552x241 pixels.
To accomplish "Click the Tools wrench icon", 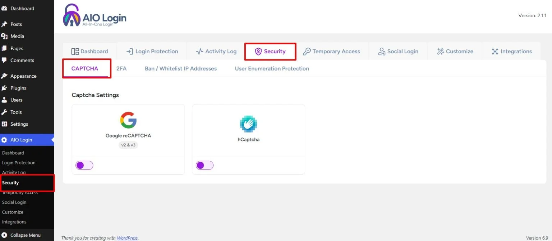I will [4, 112].
